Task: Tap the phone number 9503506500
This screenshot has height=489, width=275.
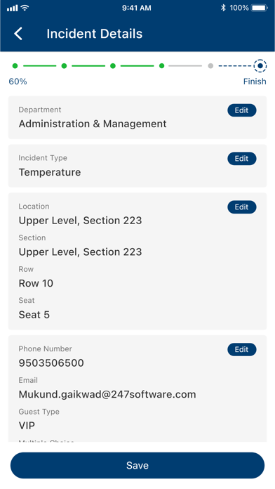Action: tap(51, 363)
